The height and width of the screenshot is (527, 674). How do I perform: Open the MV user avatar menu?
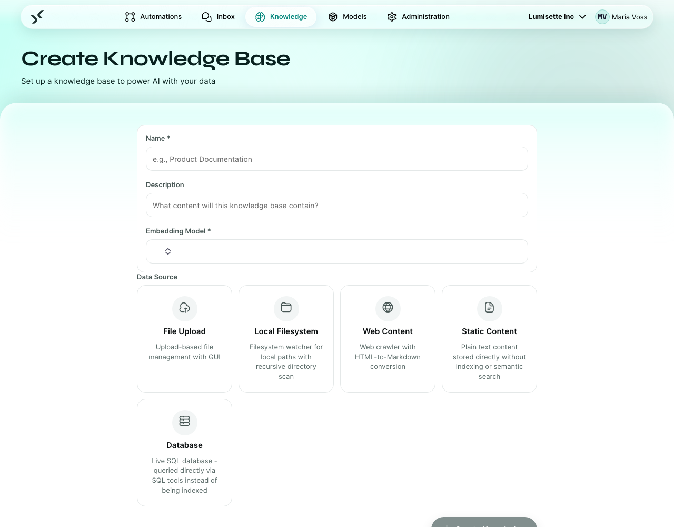pyautogui.click(x=602, y=17)
